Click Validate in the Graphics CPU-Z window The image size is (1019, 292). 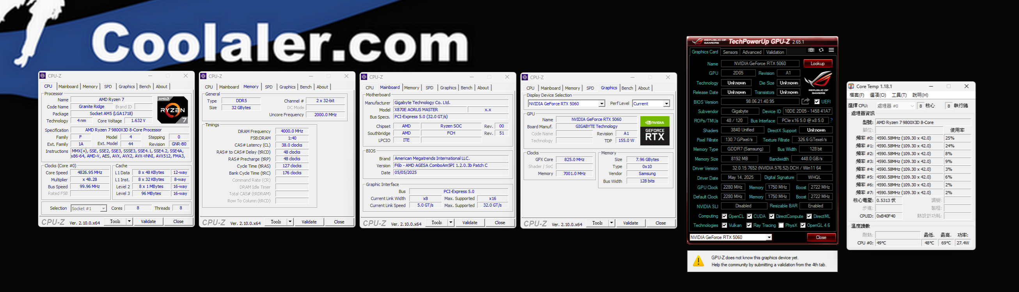630,223
